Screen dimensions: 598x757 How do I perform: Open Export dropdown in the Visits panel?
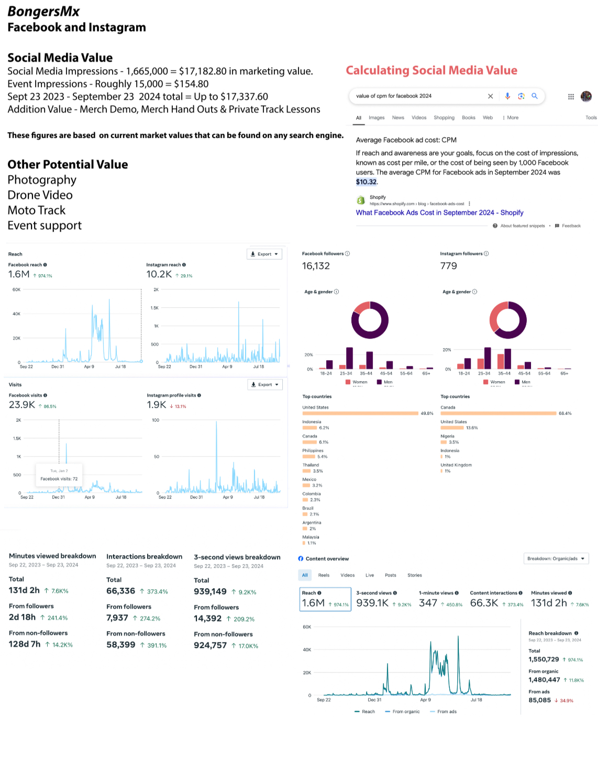coord(265,385)
